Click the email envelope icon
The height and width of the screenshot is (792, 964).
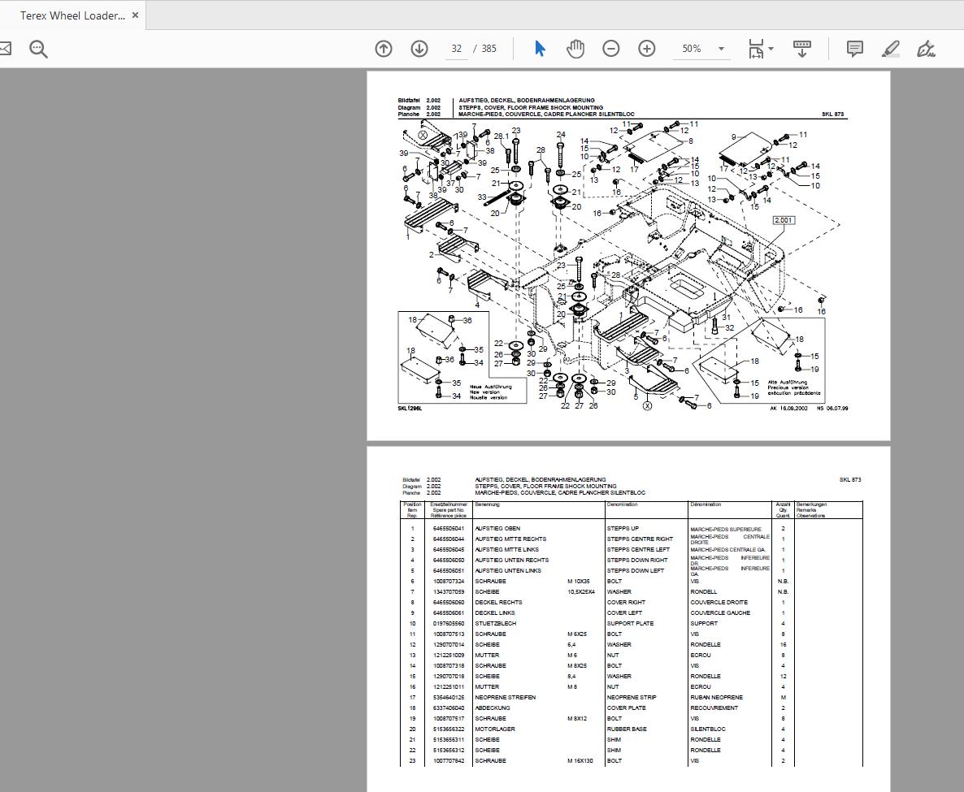pos(4,49)
